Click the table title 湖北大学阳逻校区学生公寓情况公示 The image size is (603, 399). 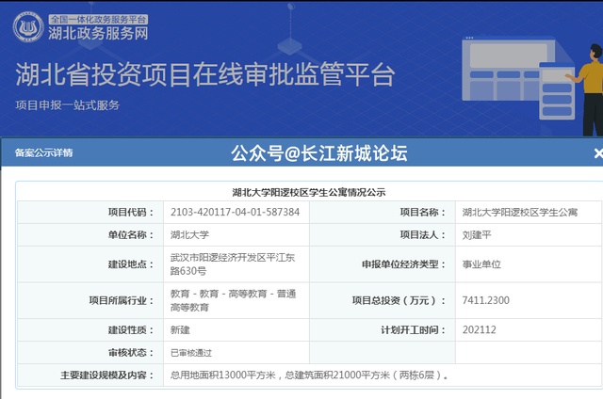309,192
